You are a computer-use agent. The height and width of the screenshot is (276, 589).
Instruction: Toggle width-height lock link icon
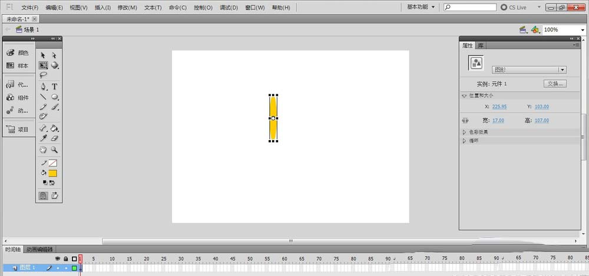465,121
